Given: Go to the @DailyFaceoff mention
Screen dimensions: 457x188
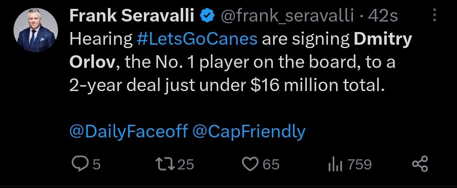Looking at the screenshot, I should pos(128,132).
